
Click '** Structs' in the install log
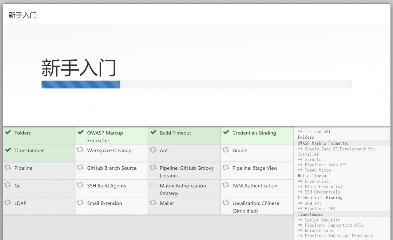(309, 160)
